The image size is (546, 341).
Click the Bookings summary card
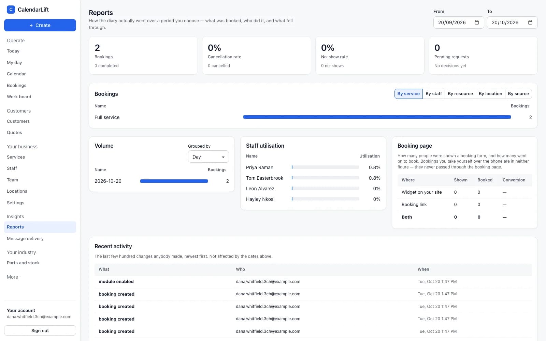coord(143,56)
